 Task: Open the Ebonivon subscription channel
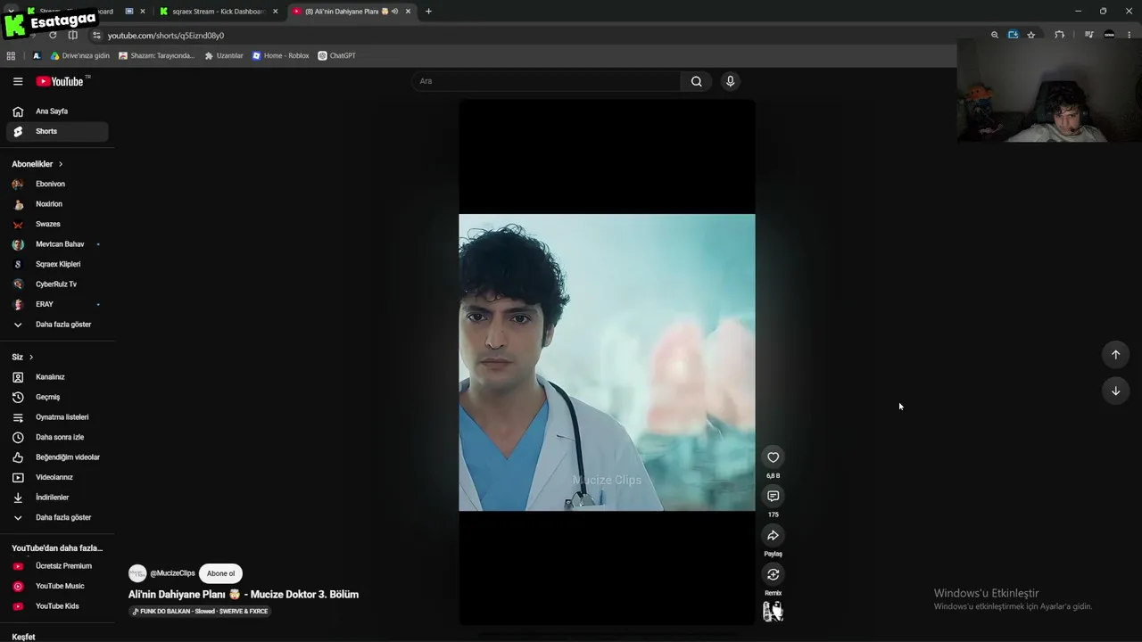(x=57, y=184)
